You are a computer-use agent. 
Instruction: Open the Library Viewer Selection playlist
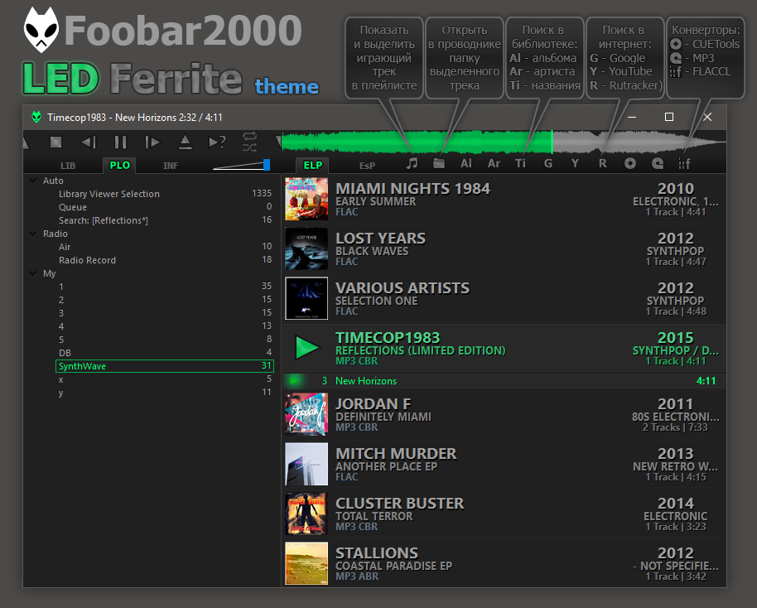pos(165,194)
